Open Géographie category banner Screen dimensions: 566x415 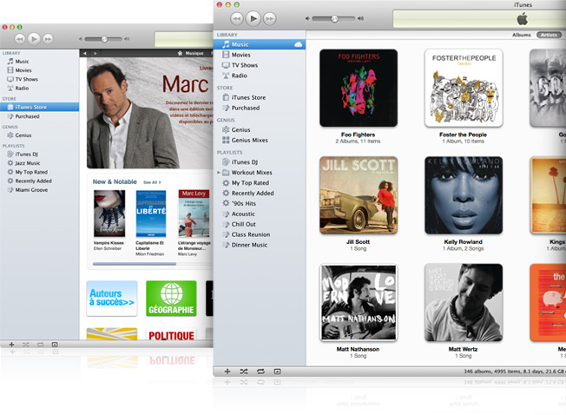172,299
